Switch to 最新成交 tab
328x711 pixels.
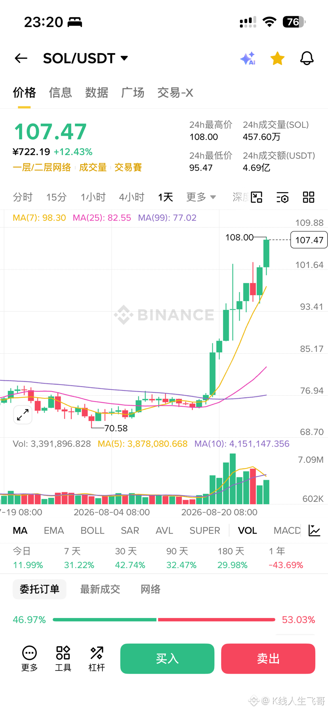(x=100, y=589)
